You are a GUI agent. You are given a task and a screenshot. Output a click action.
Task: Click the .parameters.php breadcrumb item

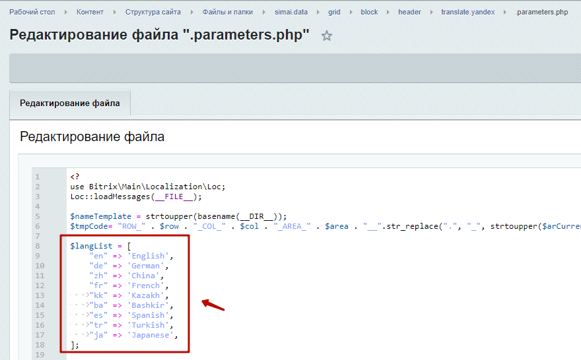(x=541, y=12)
